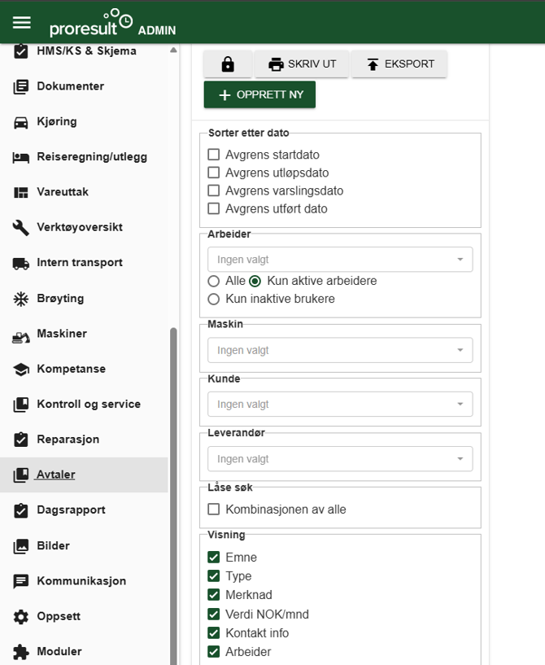Open the Leverandør dropdown
The width and height of the screenshot is (545, 665).
[x=340, y=459]
